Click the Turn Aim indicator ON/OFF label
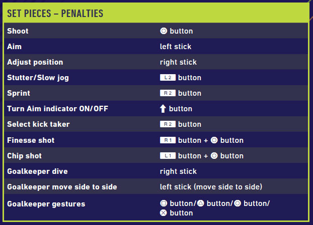The height and width of the screenshot is (225, 313). coord(57,109)
